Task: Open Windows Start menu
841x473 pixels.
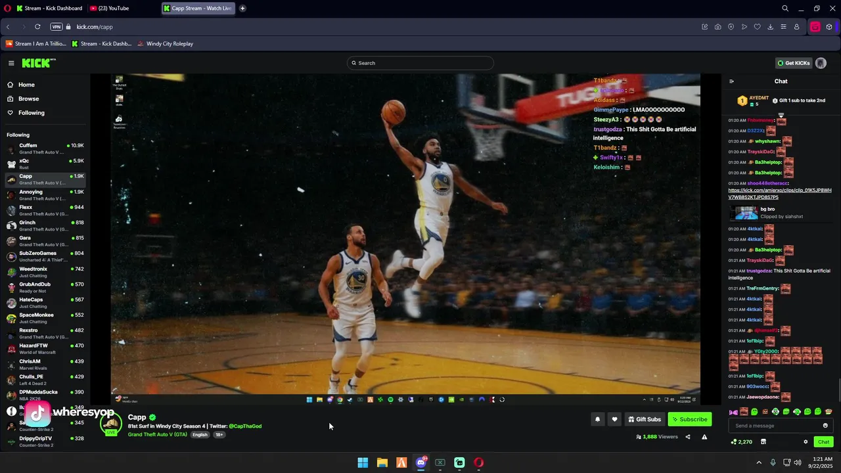Action: click(x=363, y=462)
